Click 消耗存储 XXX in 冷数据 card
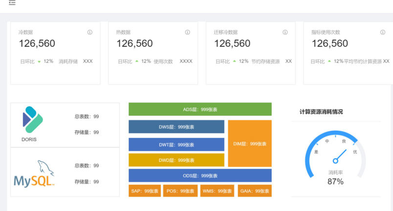The height and width of the screenshot is (211, 393). tap(76, 61)
